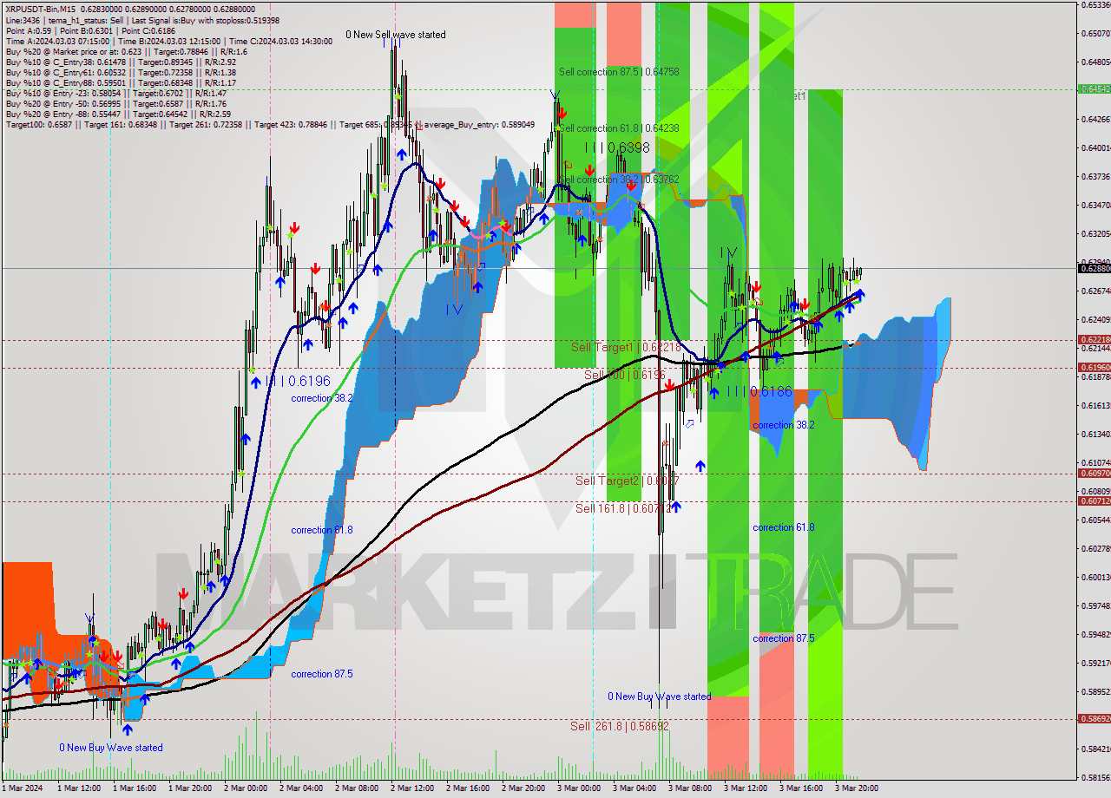This screenshot has width=1111, height=798.
Task: Click the 'I I I 0.6186' wave label
Action: [760, 392]
